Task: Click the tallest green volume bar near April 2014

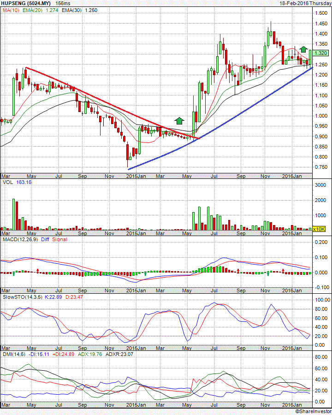Action: click(14, 214)
